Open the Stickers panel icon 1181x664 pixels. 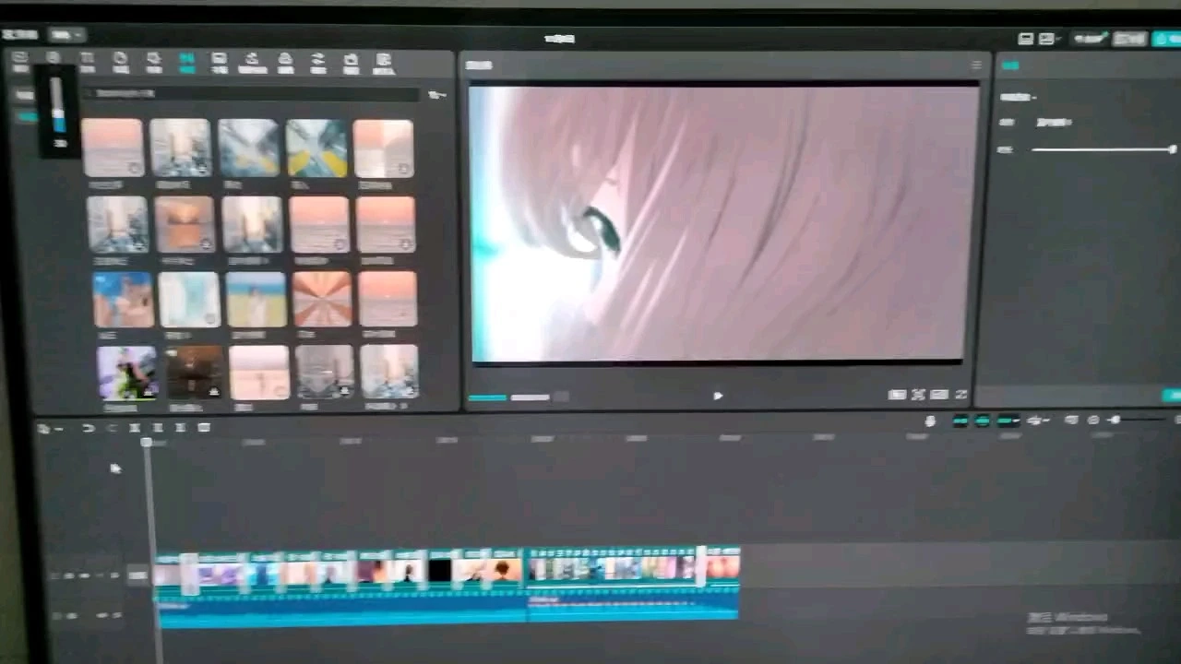120,62
